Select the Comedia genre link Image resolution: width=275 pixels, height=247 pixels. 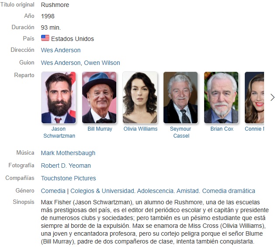53,191
